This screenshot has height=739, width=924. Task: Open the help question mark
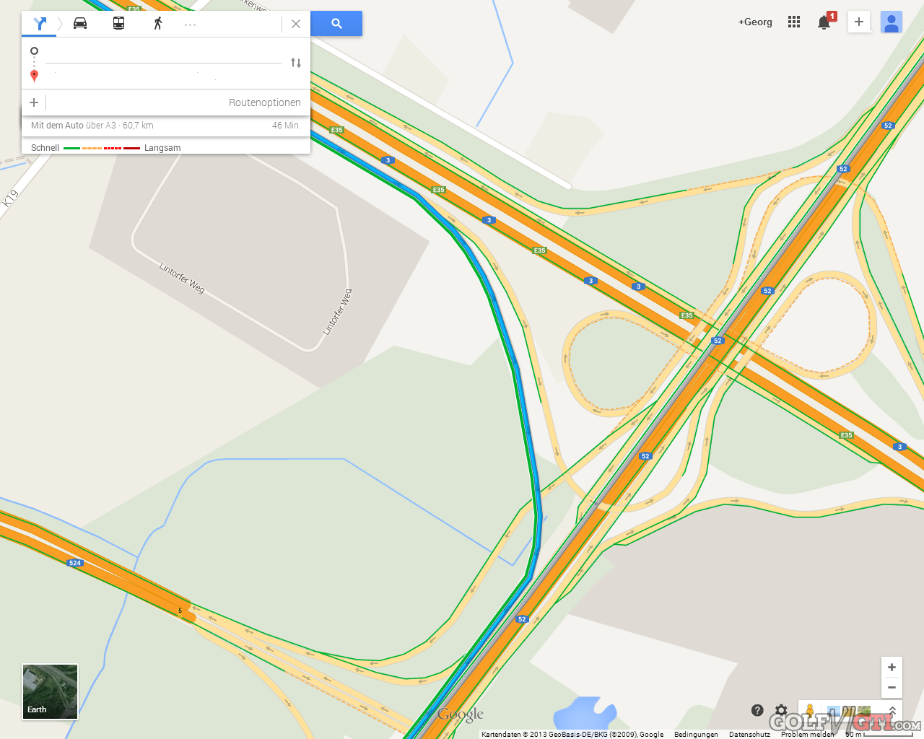(757, 710)
